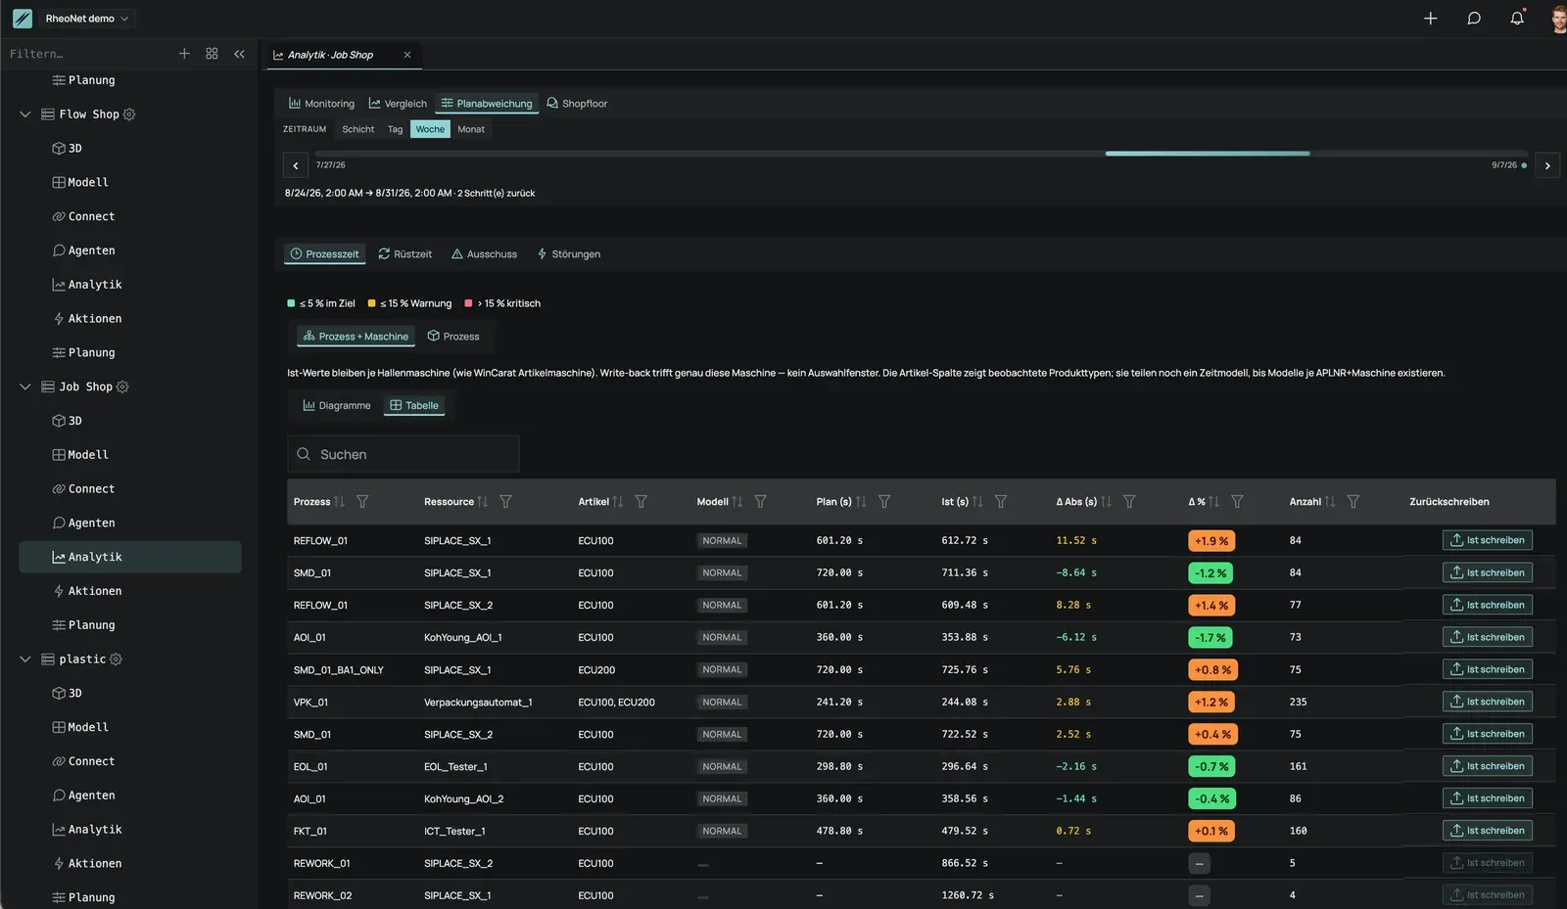Open RheoNet demo workspace dropdown
Image resolution: width=1567 pixels, height=909 pixels.
(86, 19)
